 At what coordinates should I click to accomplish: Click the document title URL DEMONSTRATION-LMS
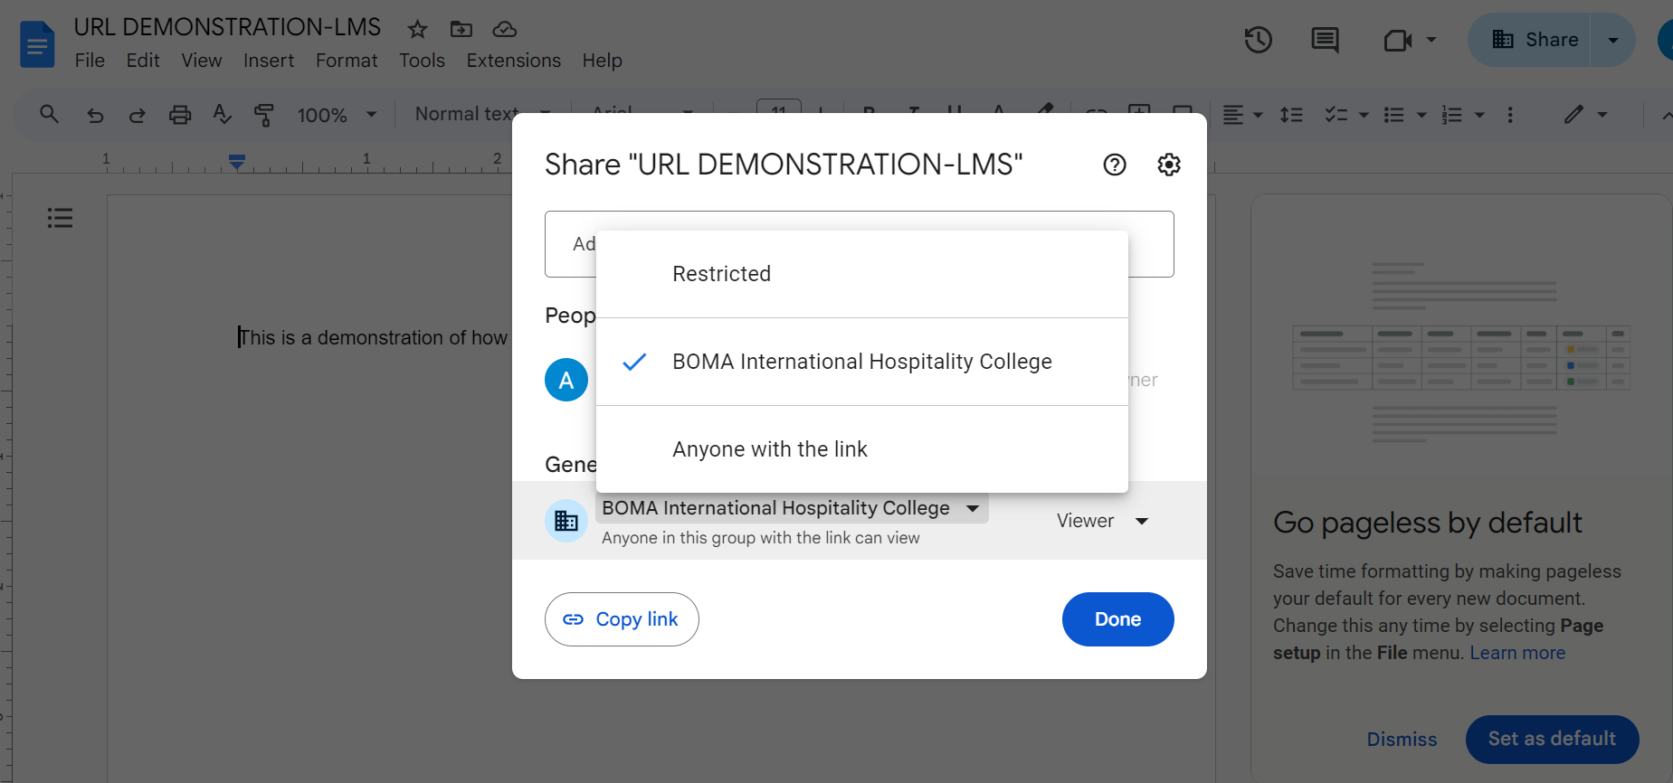[227, 27]
